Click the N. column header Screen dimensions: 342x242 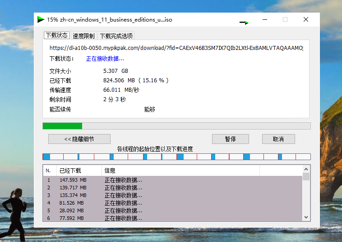[x=49, y=170]
